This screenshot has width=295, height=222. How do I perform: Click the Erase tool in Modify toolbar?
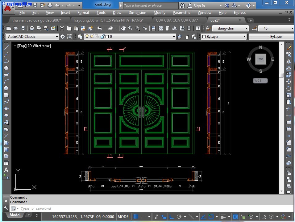tap(289, 48)
